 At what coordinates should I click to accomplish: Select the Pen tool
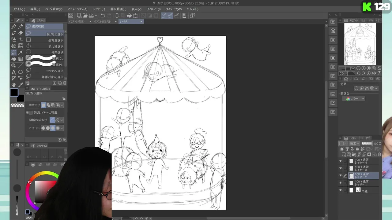pyautogui.click(x=14, y=27)
